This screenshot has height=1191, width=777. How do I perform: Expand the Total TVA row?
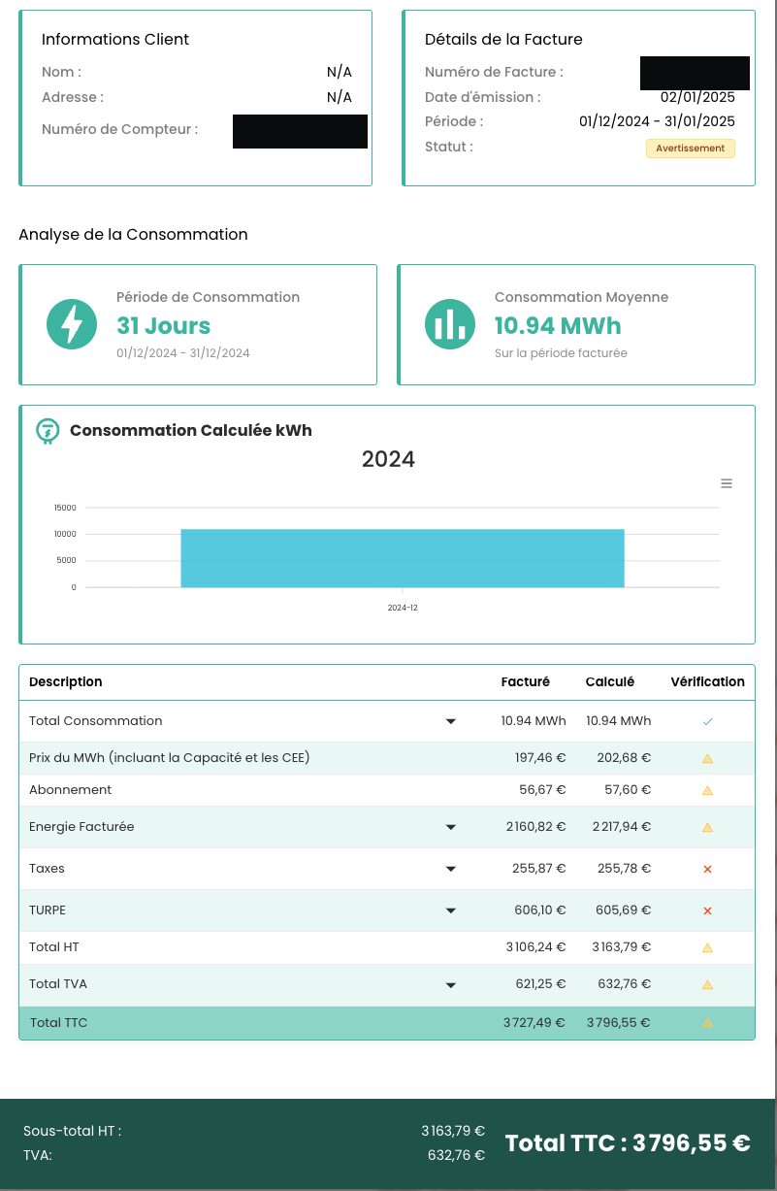450,984
